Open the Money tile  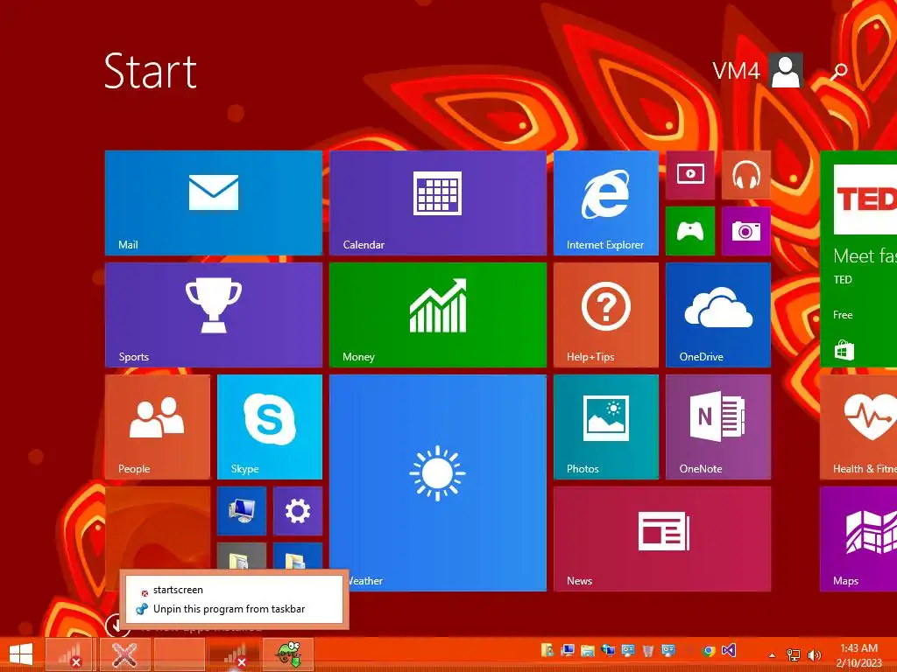click(x=438, y=315)
